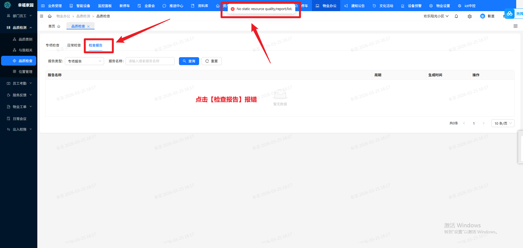
Task: Click the 重置 reset button
Action: [x=211, y=61]
